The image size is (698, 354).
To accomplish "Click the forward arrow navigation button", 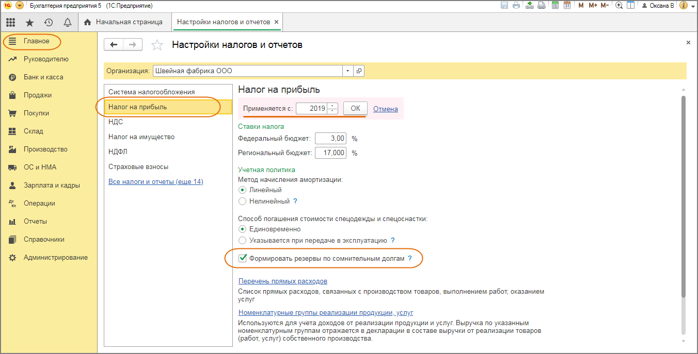I will coord(133,45).
